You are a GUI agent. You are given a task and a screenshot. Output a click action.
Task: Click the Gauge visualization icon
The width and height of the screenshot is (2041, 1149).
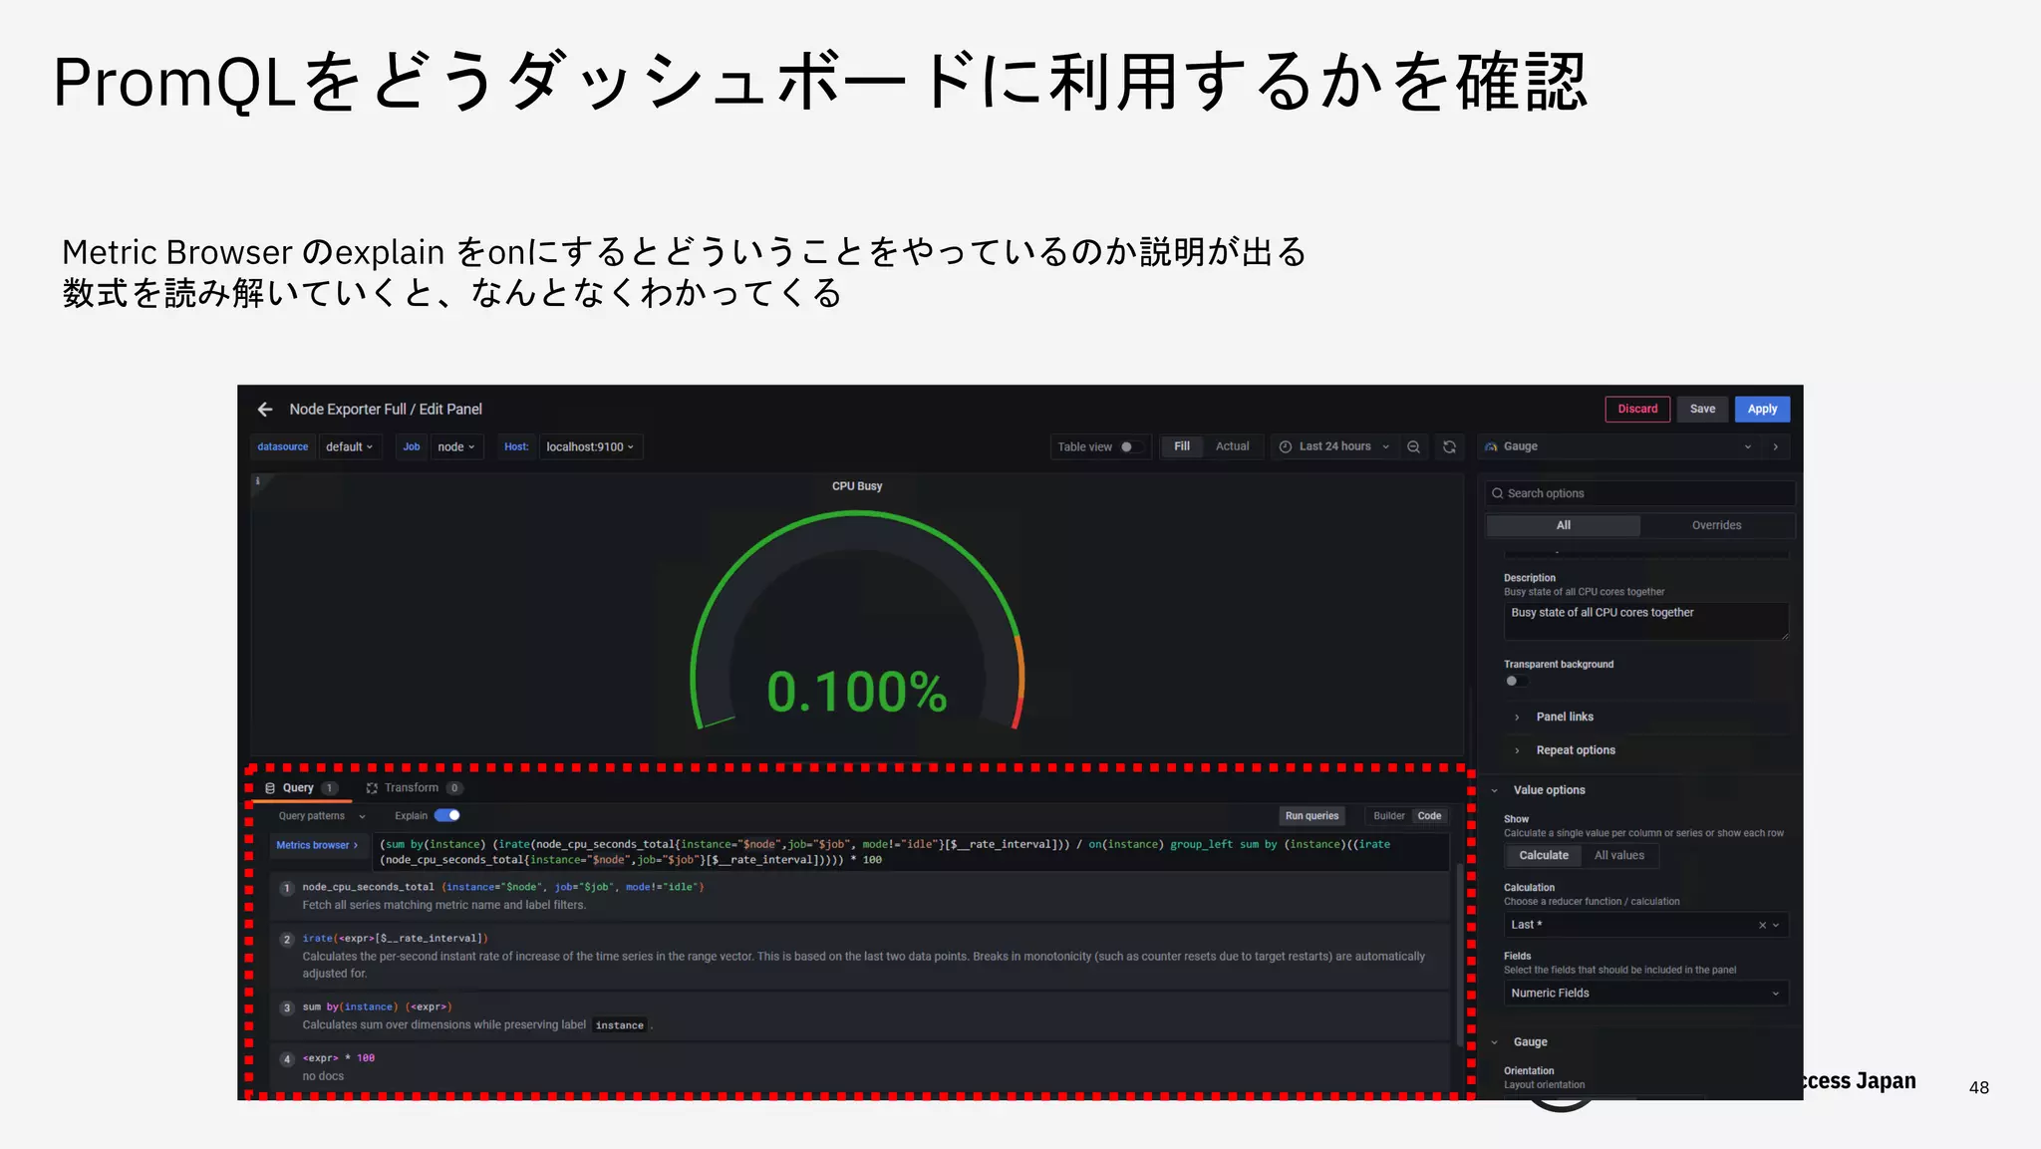[x=1492, y=447]
